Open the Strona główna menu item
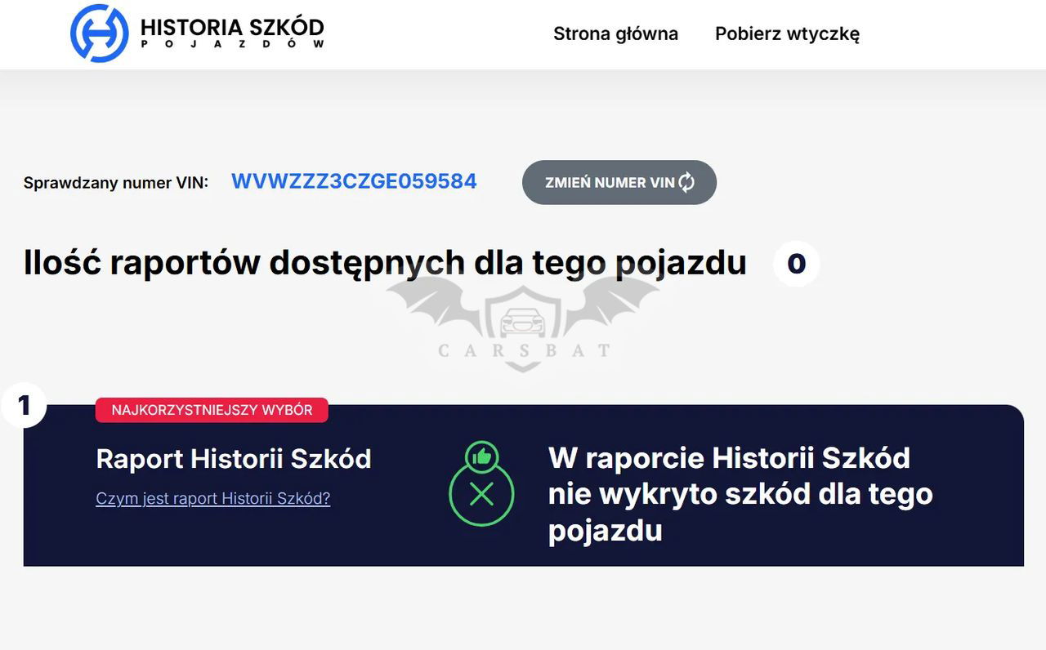The width and height of the screenshot is (1046, 650). [615, 33]
